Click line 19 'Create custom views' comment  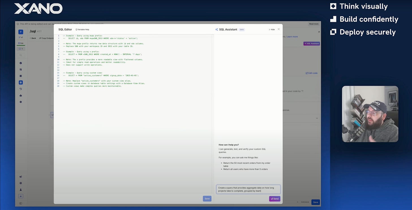tap(104, 83)
